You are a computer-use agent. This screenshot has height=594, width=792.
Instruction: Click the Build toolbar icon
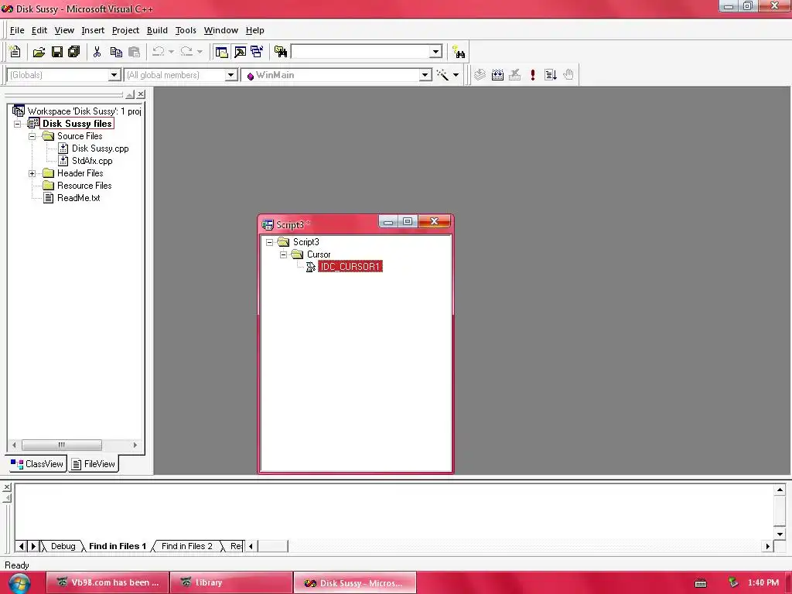pyautogui.click(x=497, y=75)
